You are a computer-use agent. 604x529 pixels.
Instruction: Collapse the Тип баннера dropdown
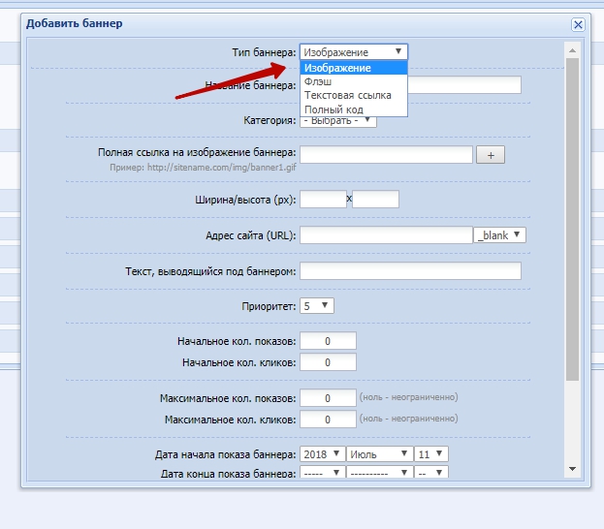354,51
